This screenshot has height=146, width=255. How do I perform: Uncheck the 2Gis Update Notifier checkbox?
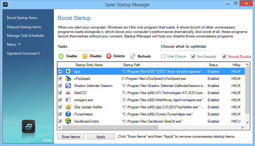click(x=60, y=107)
